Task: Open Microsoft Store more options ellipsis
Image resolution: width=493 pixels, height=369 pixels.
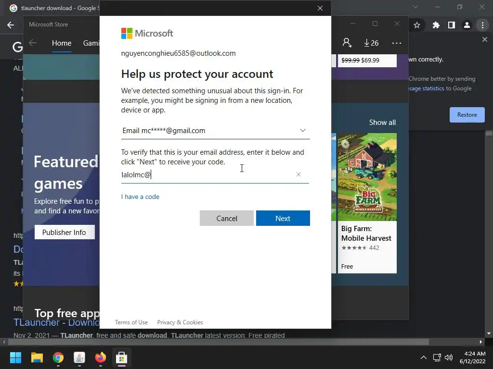Action: coord(397,43)
